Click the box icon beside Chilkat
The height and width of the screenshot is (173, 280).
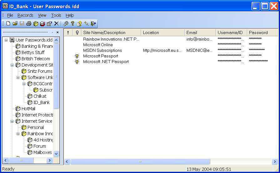[30, 96]
